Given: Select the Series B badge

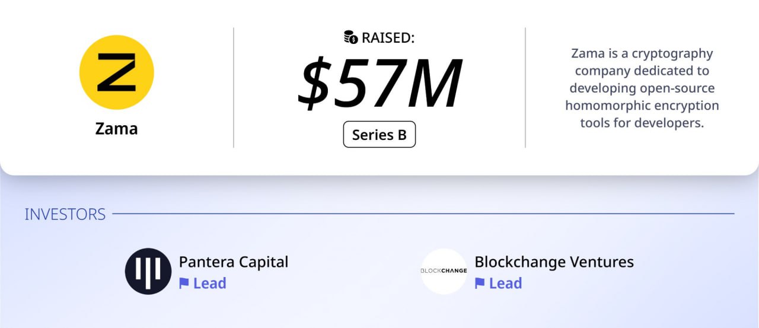Looking at the screenshot, I should pos(379,135).
